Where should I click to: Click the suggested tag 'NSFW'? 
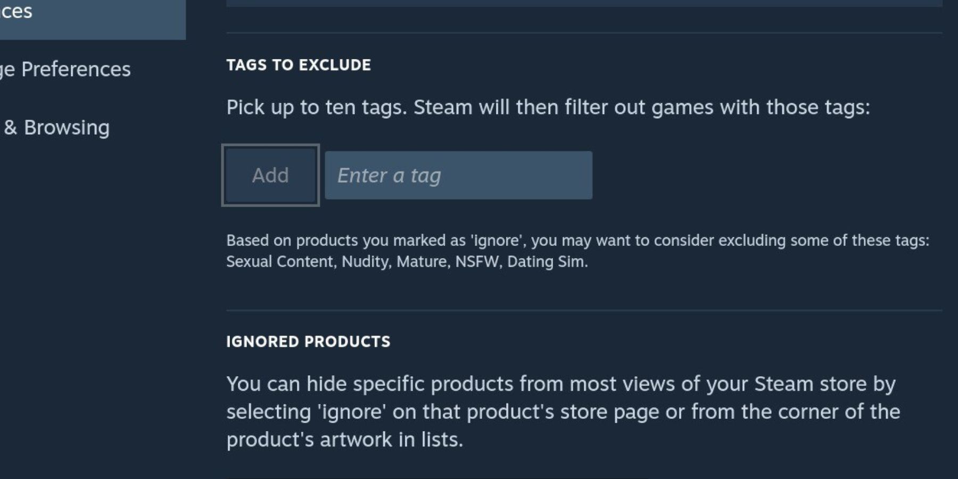(x=477, y=262)
